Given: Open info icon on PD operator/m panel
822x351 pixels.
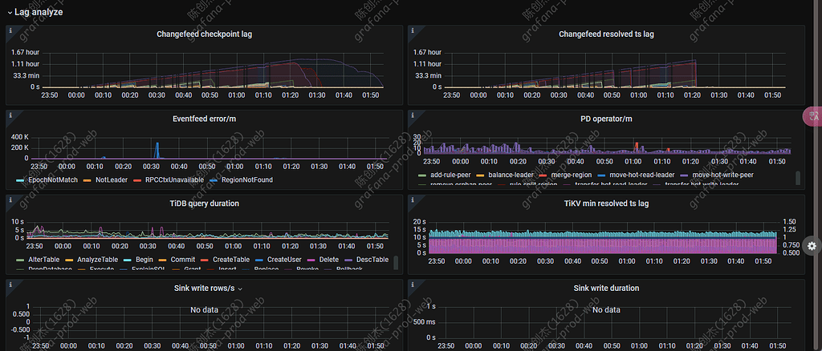Looking at the screenshot, I should 413,115.
